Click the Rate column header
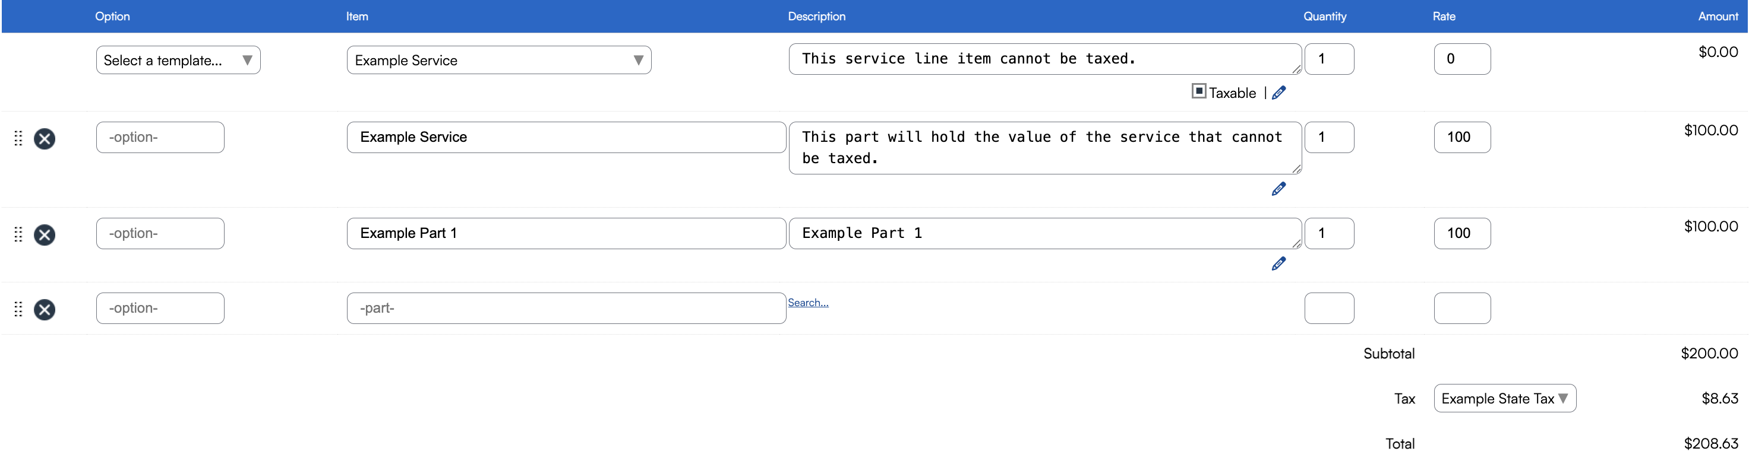This screenshot has width=1749, height=464. (x=1444, y=16)
